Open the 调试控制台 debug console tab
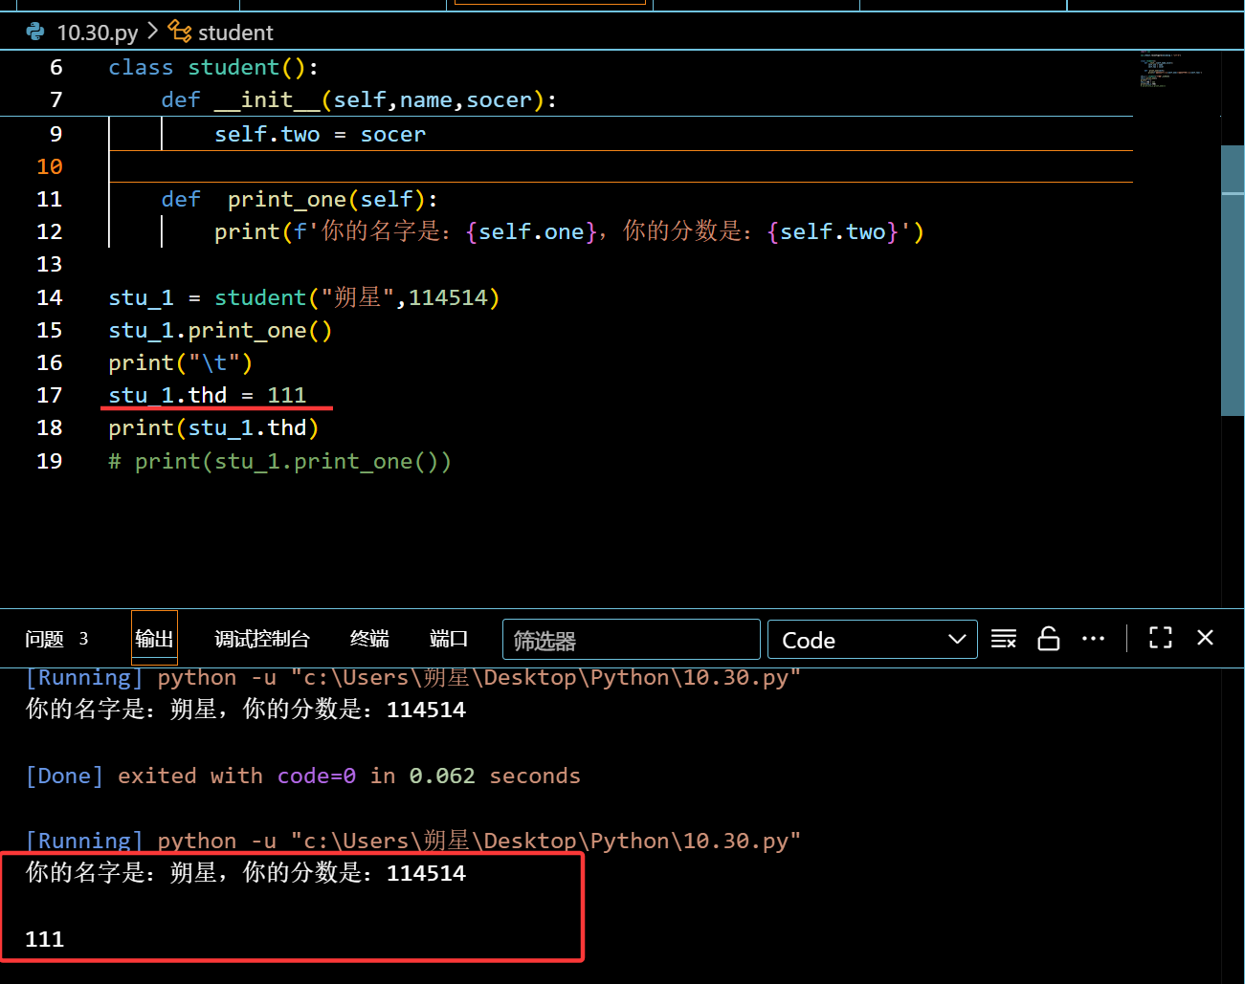The image size is (1245, 984). (x=261, y=639)
